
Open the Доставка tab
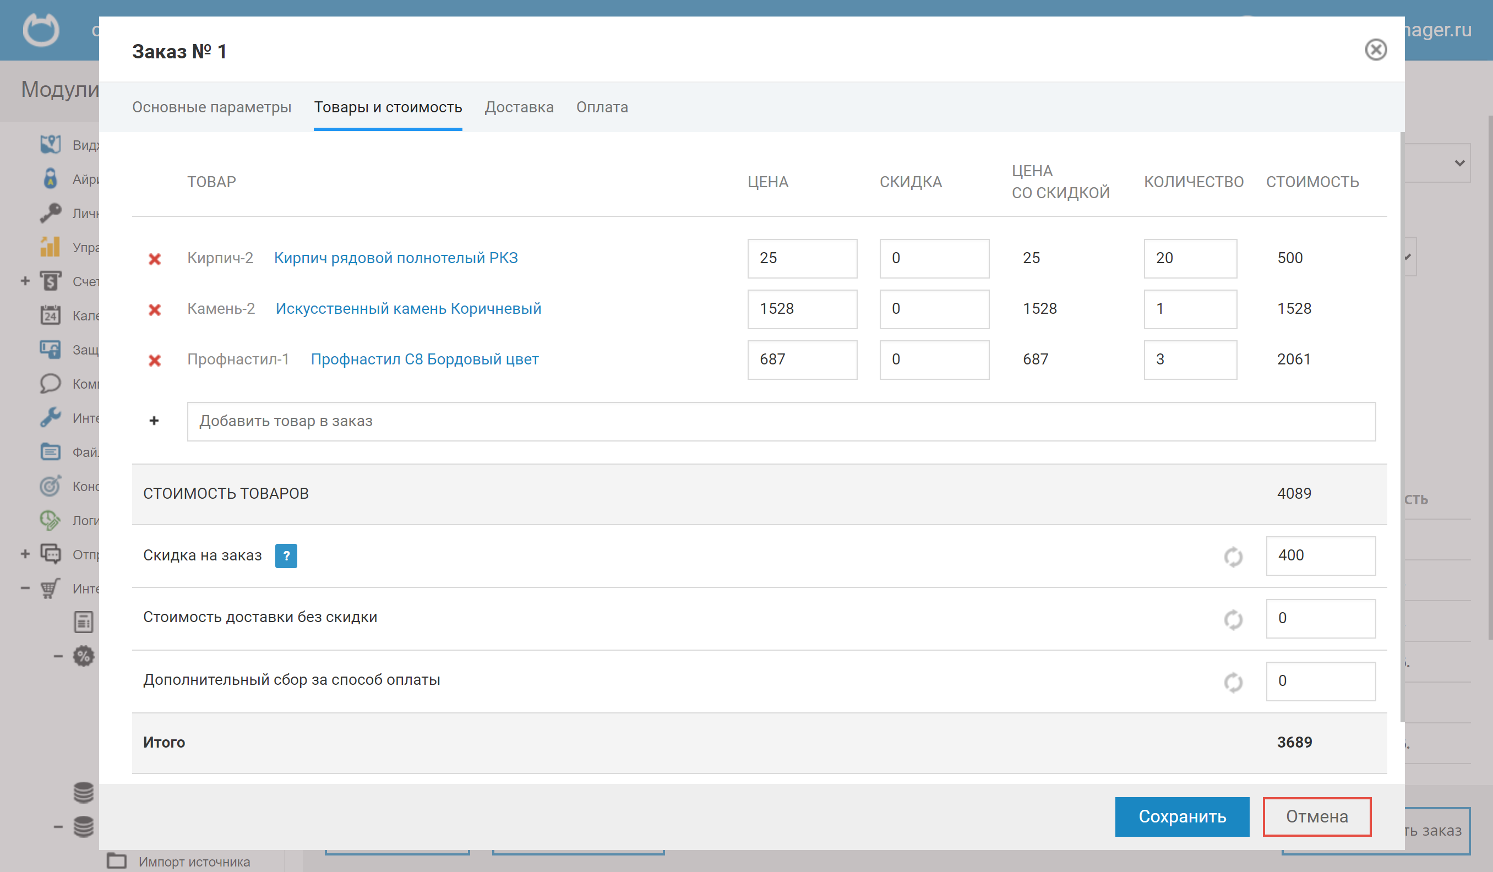[x=519, y=107]
